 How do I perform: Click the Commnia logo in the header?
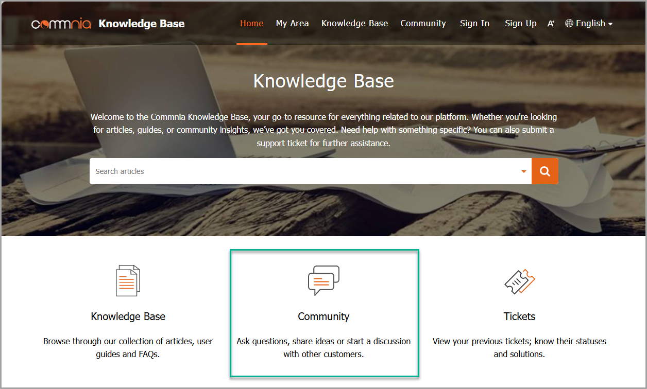coord(61,24)
